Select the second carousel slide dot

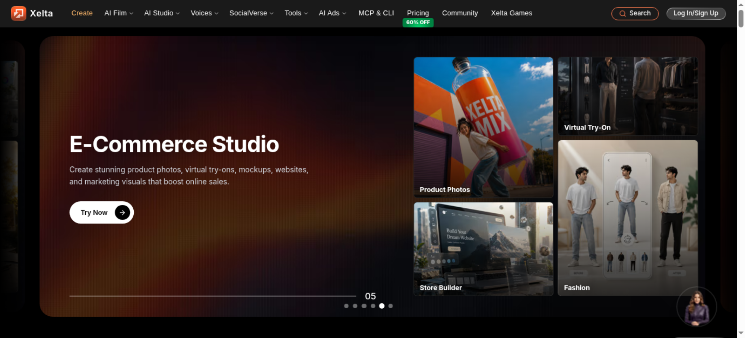click(355, 306)
